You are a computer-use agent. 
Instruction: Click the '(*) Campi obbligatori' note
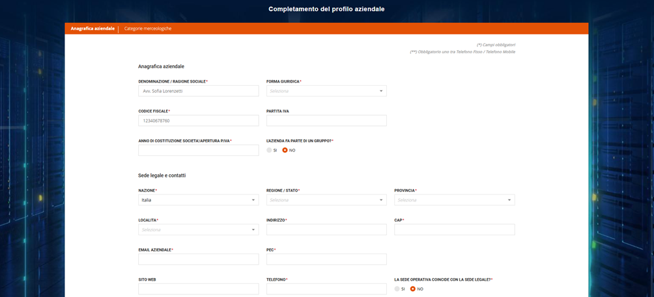tap(496, 44)
